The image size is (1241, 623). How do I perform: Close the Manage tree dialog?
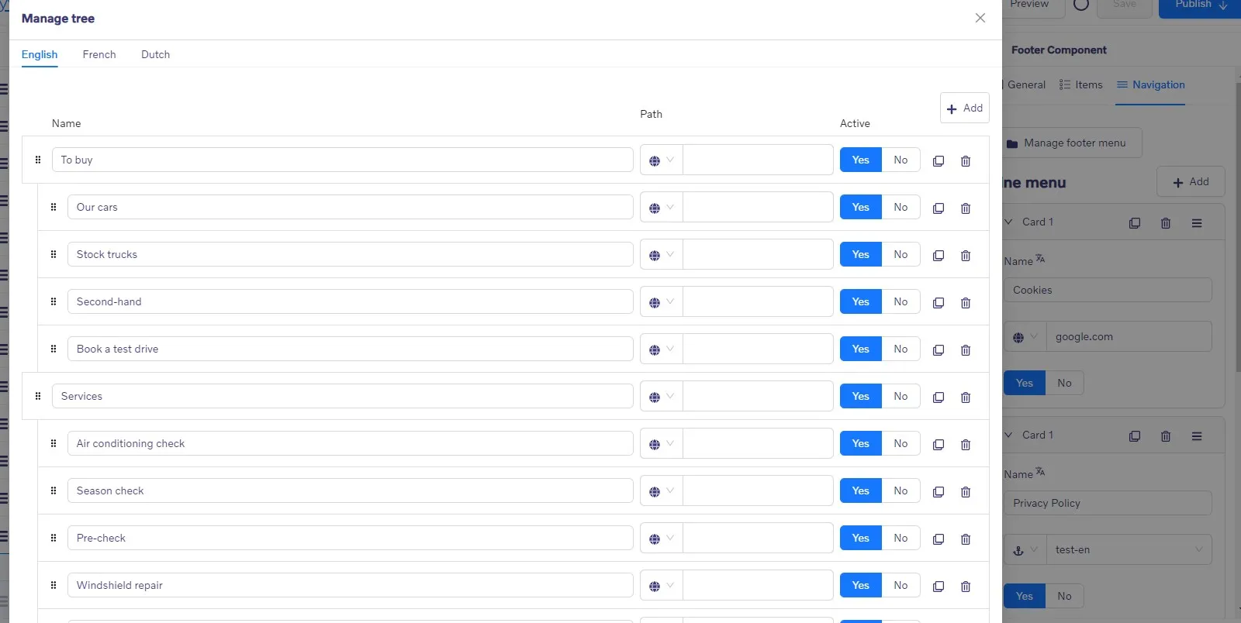click(980, 18)
